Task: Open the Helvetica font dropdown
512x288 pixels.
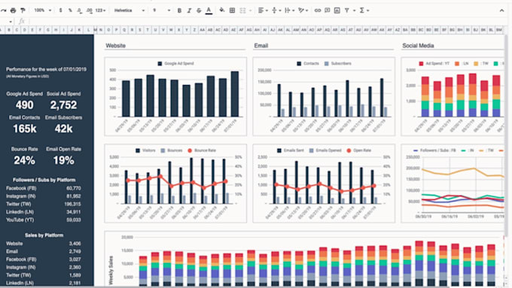Action: click(130, 11)
